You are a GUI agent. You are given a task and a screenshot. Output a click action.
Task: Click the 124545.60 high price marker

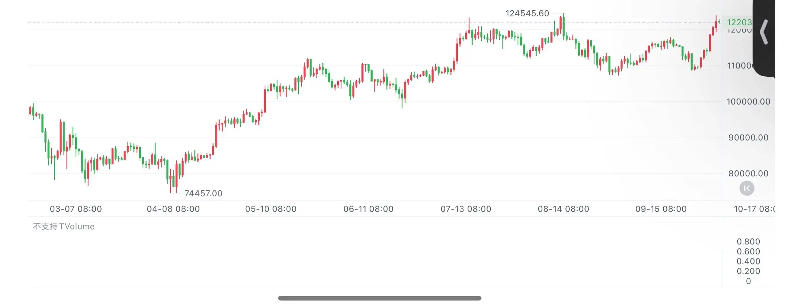tap(527, 13)
